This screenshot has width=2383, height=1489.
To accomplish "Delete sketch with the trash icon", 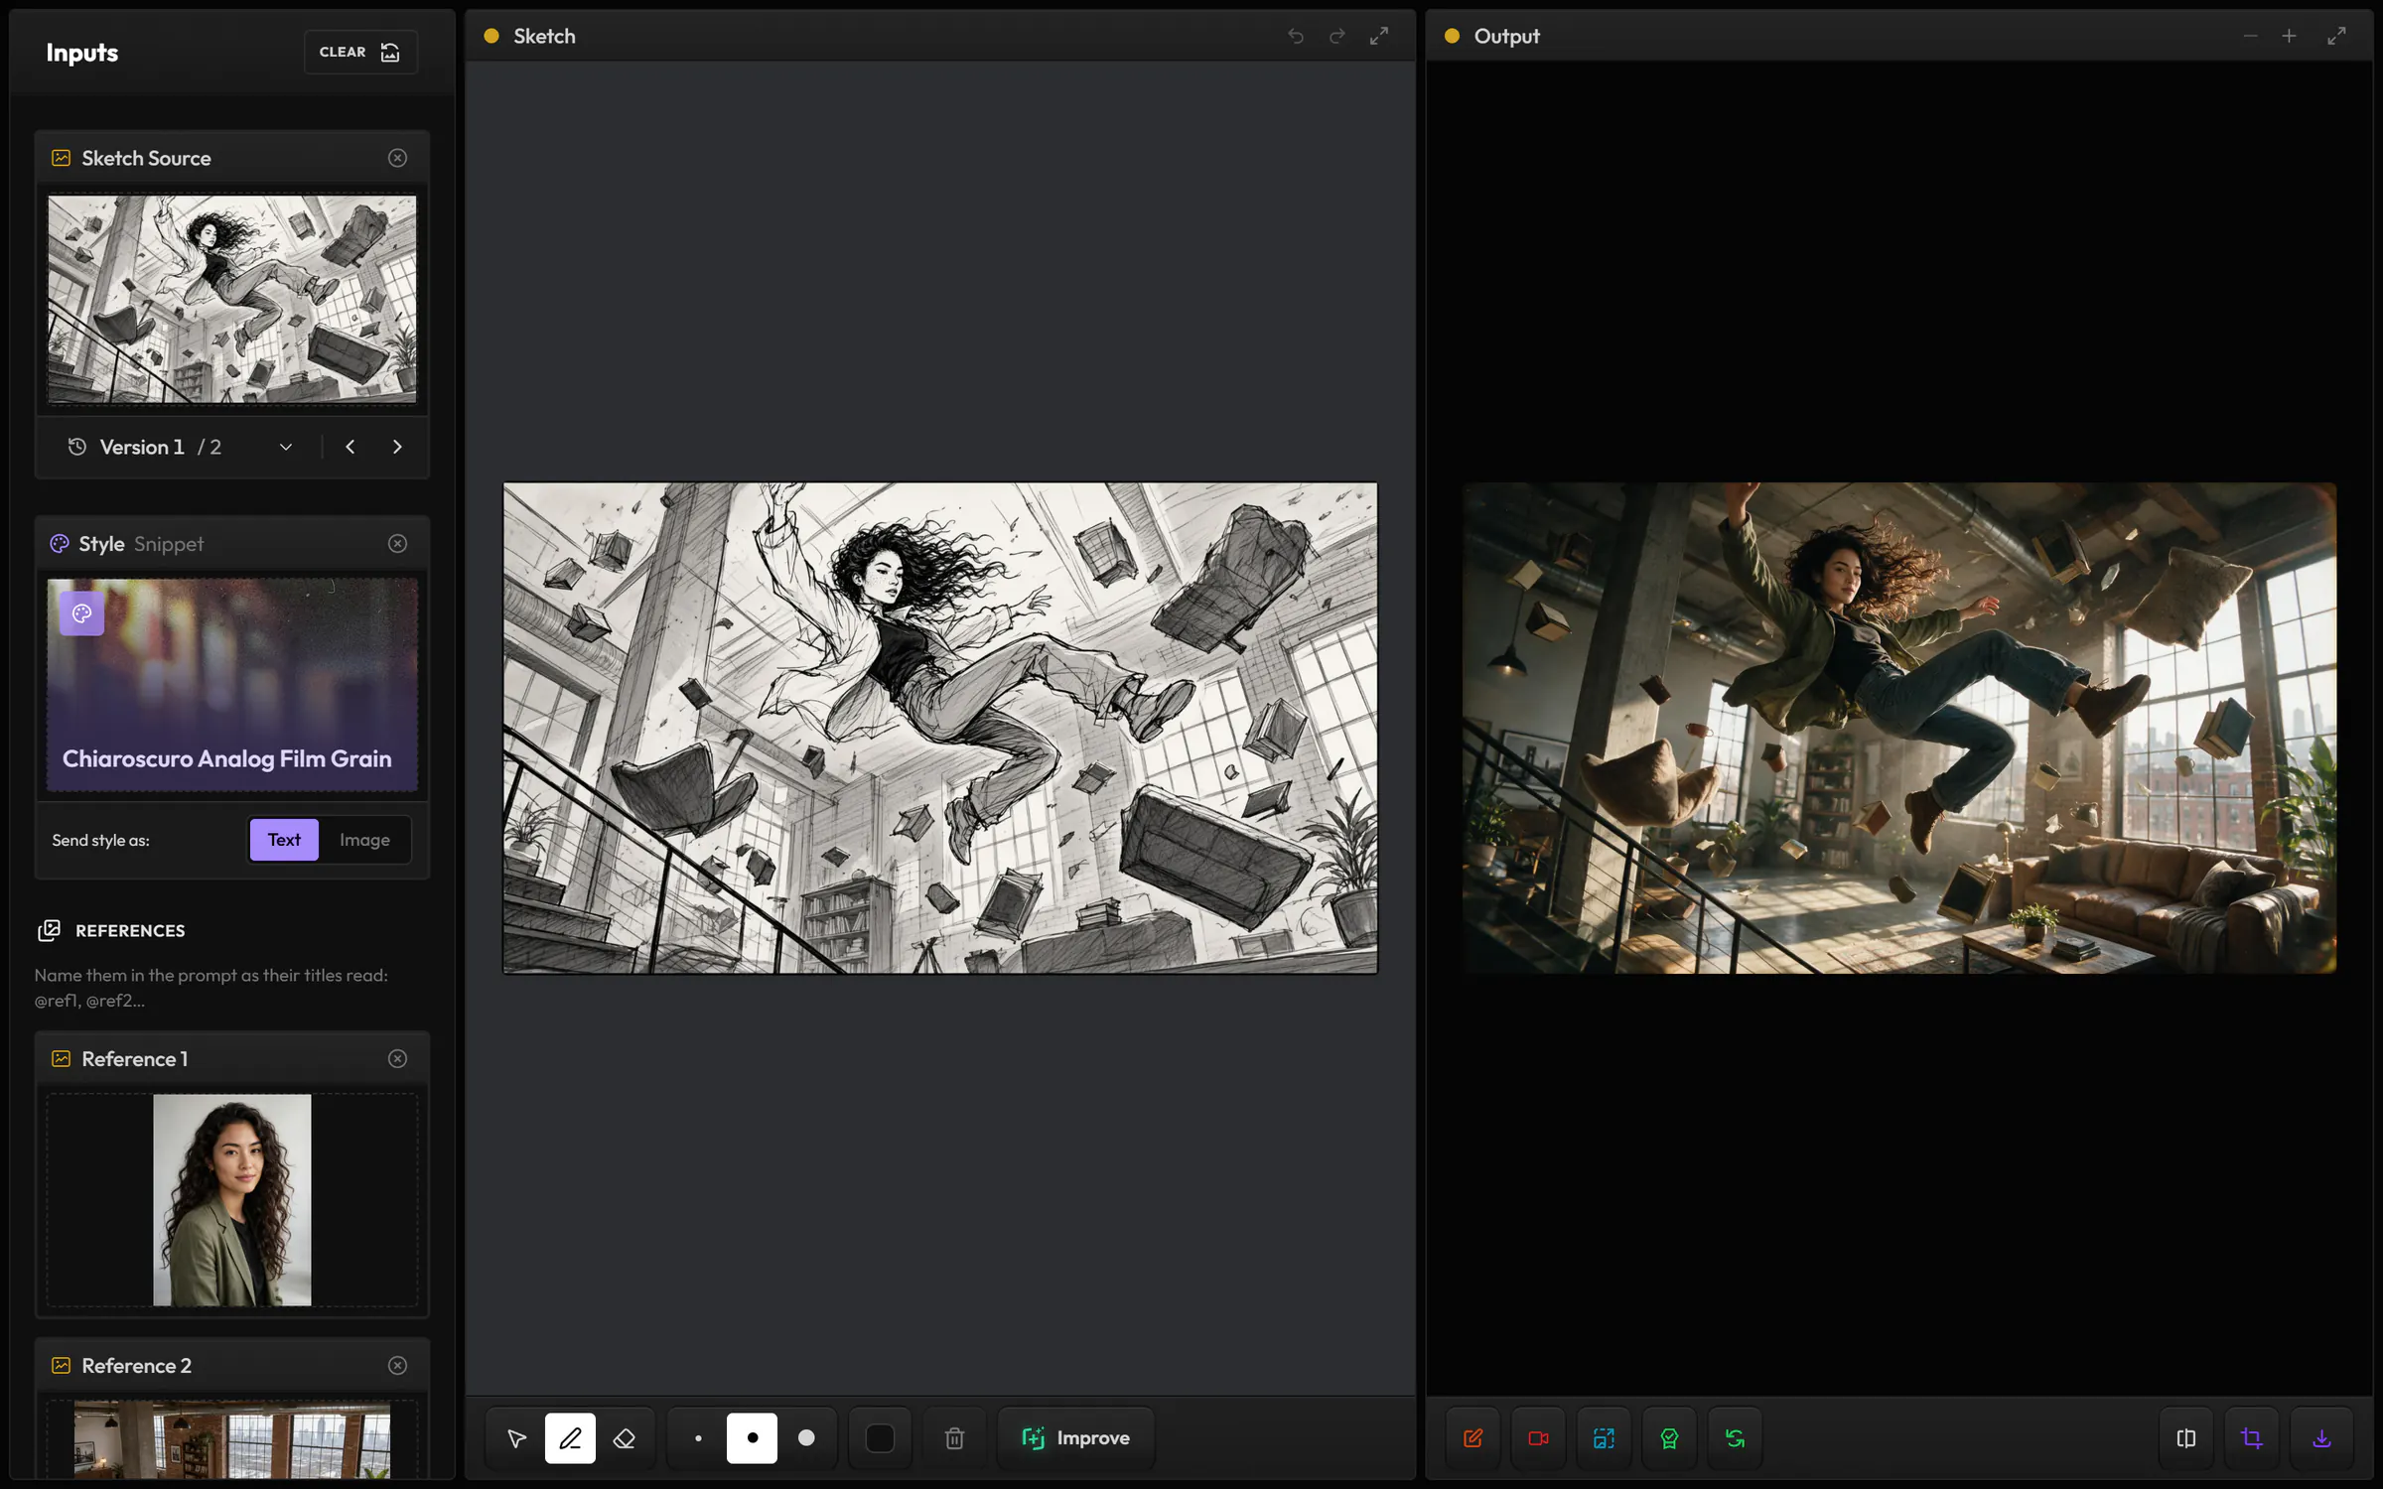I will coord(954,1437).
